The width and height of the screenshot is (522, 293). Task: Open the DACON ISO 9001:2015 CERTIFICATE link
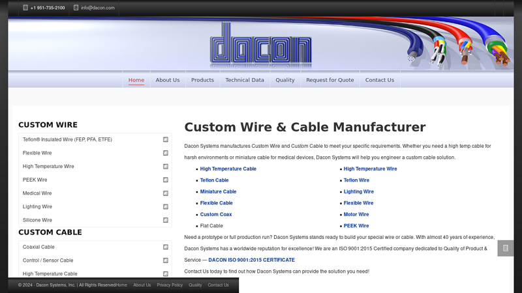(x=251, y=260)
